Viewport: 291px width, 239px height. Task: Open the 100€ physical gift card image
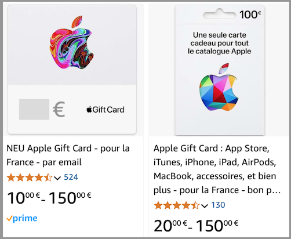click(220, 70)
